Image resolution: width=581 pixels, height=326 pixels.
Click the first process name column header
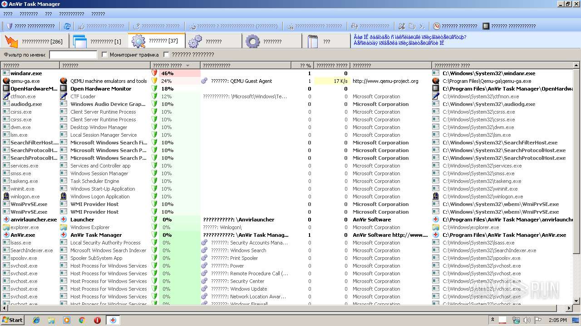(x=30, y=66)
